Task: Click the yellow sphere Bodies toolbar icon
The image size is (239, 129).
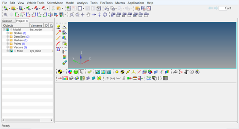Action: click(x=117, y=72)
